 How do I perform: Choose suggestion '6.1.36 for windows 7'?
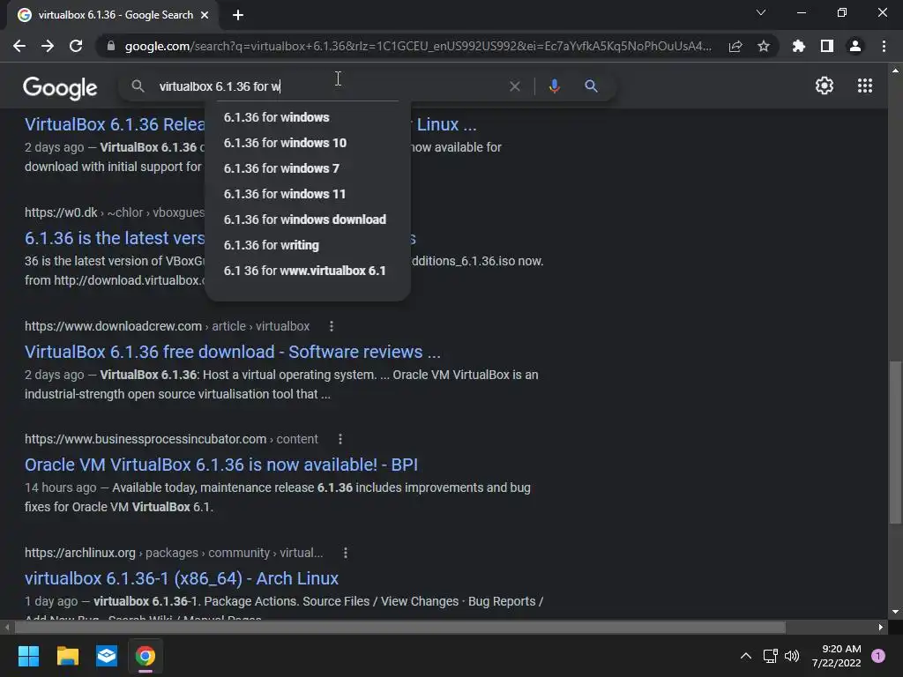(x=308, y=168)
